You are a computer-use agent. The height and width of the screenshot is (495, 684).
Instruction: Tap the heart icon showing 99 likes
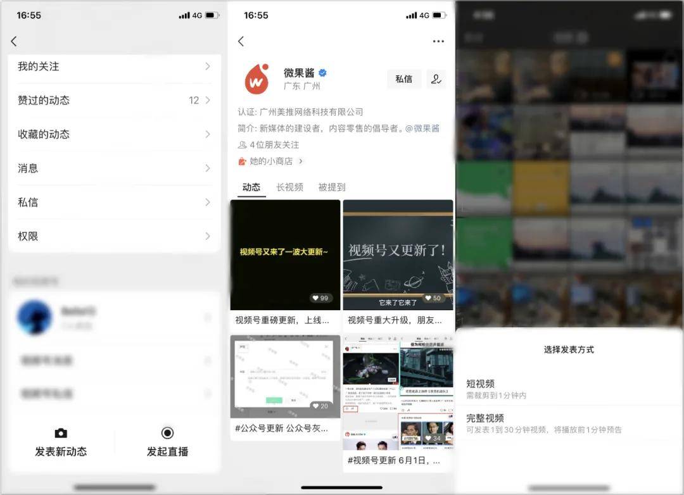(314, 298)
